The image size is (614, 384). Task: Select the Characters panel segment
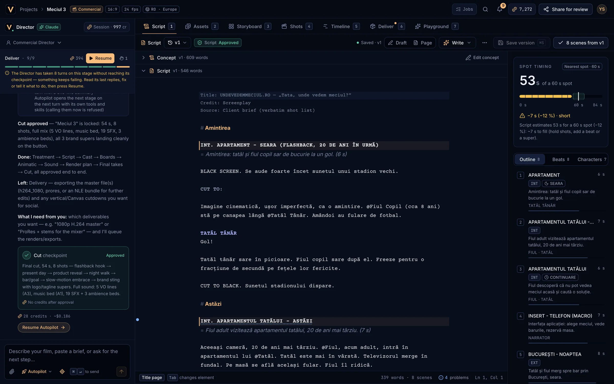point(592,159)
